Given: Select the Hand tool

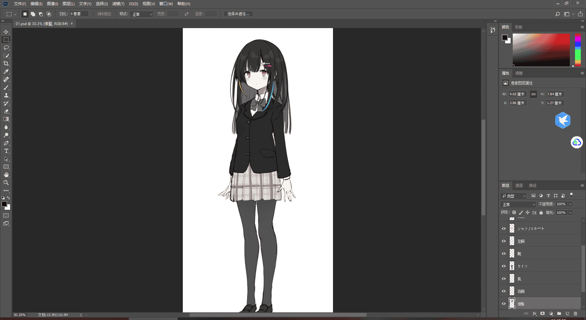Looking at the screenshot, I should pos(6,175).
